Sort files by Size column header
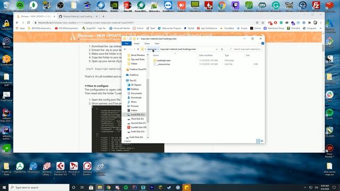The height and width of the screenshot is (191, 340). point(248,55)
